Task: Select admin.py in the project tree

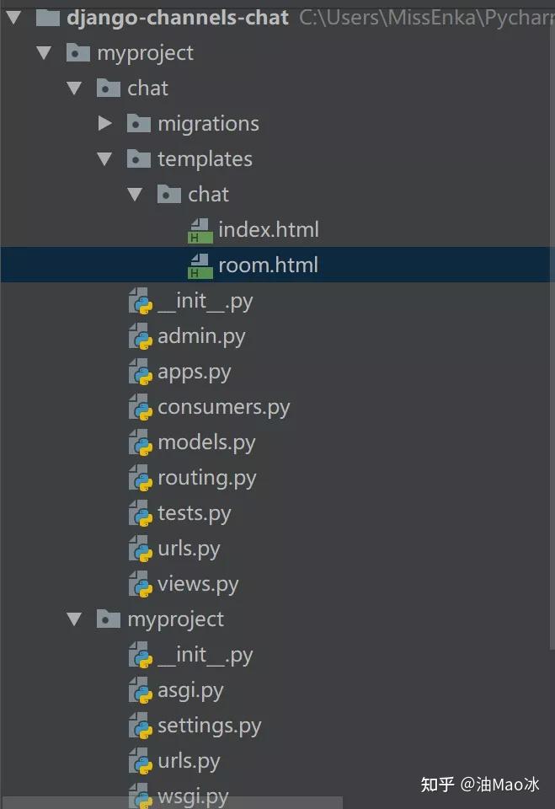Action: [x=200, y=337]
